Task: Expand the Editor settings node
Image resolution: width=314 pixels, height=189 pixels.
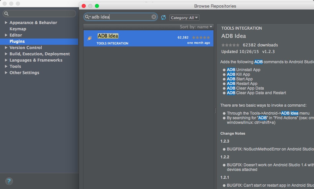Action: tap(6, 35)
